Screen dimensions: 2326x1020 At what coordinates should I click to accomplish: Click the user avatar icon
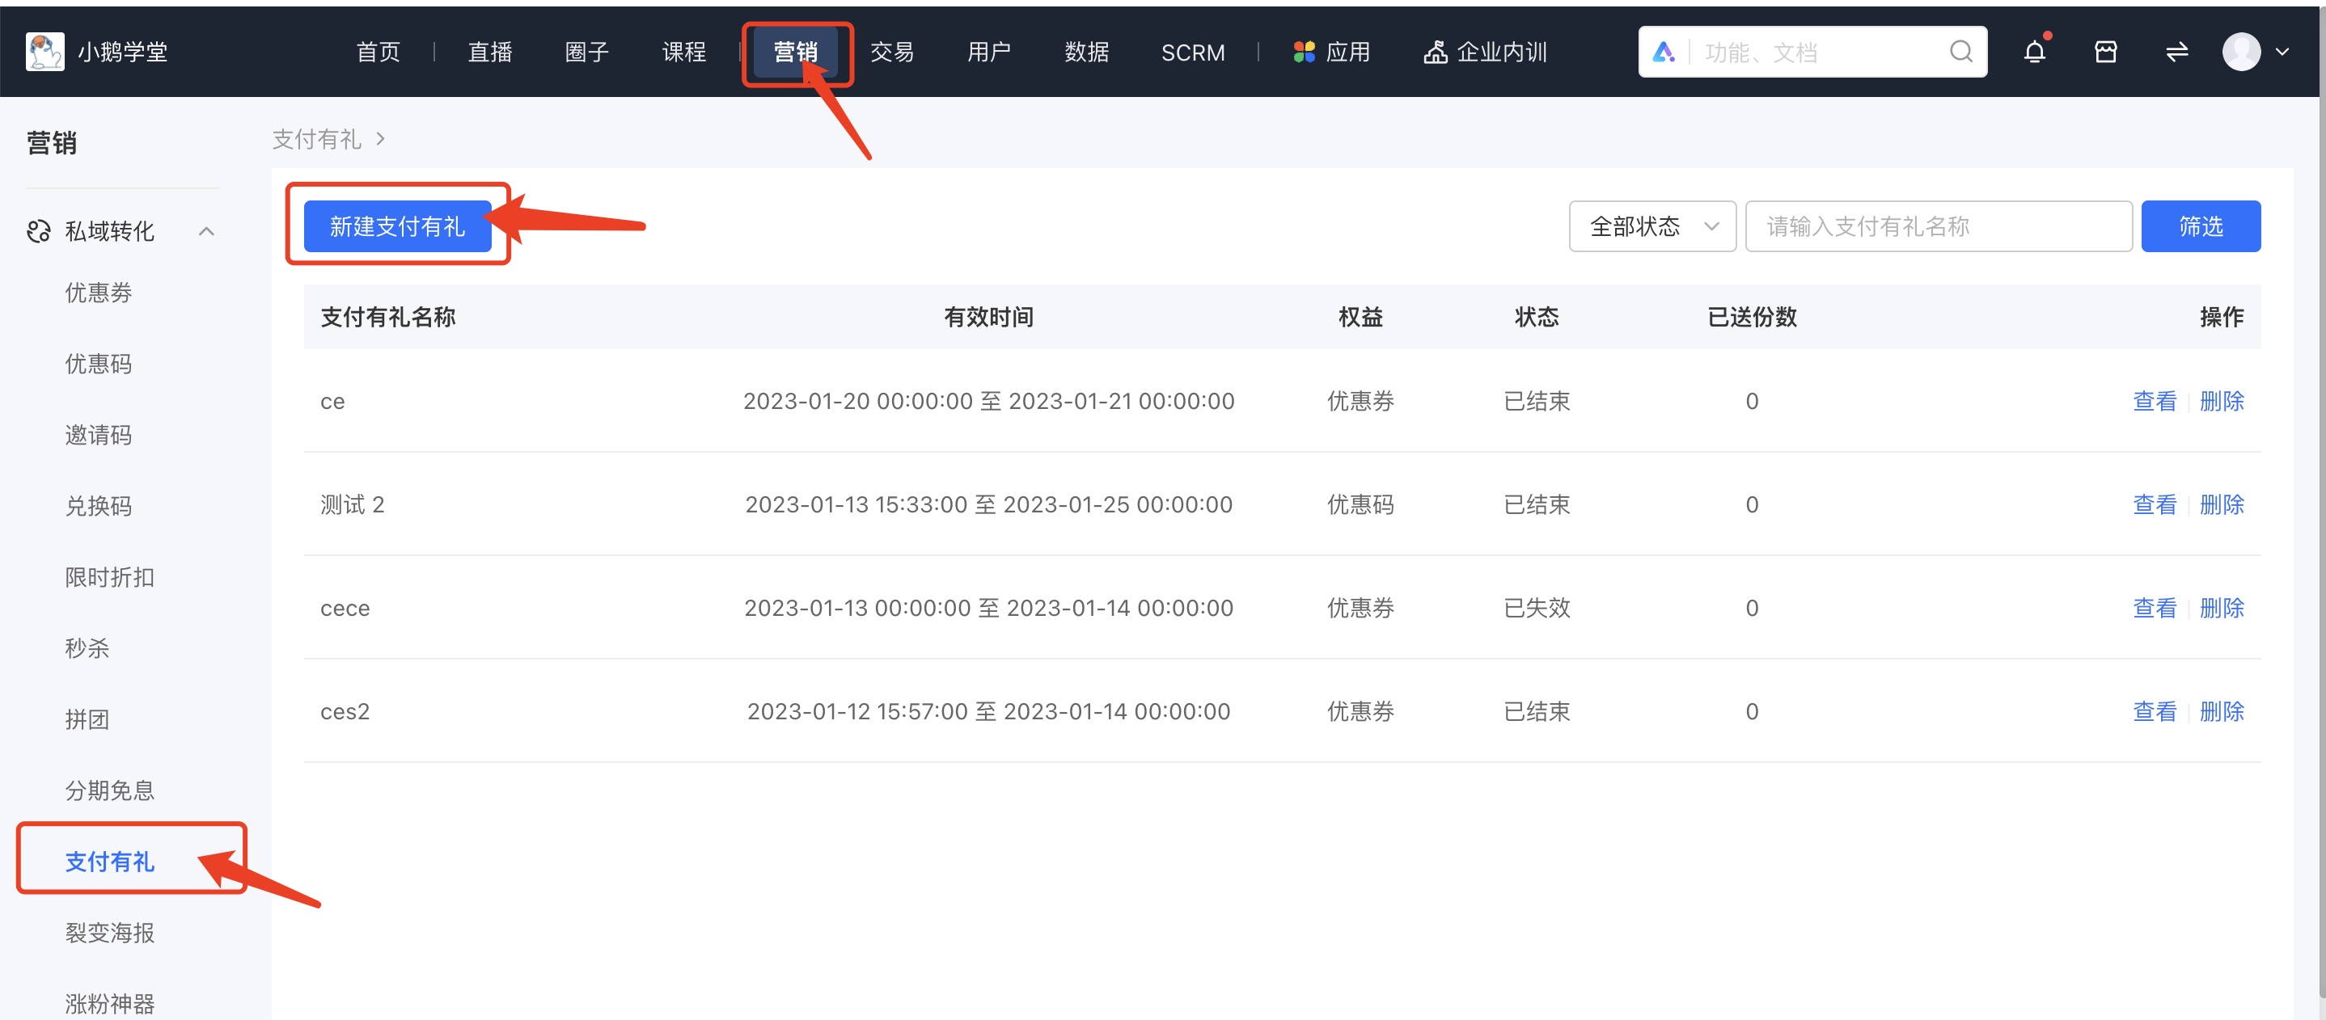pos(2240,53)
